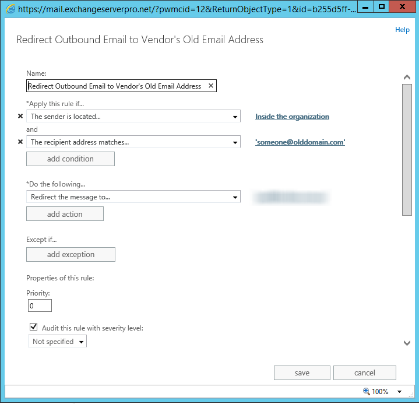The width and height of the screenshot is (419, 404).
Task: Open the zoom level dropdown arrow
Action: coord(399,391)
